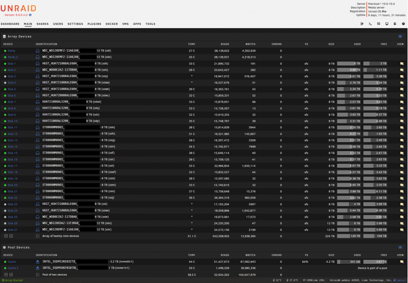The width and height of the screenshot is (408, 283).
Task: Open the Disk 14 device link
Action: (13, 147)
